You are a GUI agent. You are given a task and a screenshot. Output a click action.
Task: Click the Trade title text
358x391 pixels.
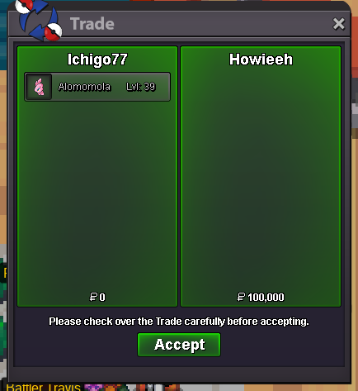(92, 24)
